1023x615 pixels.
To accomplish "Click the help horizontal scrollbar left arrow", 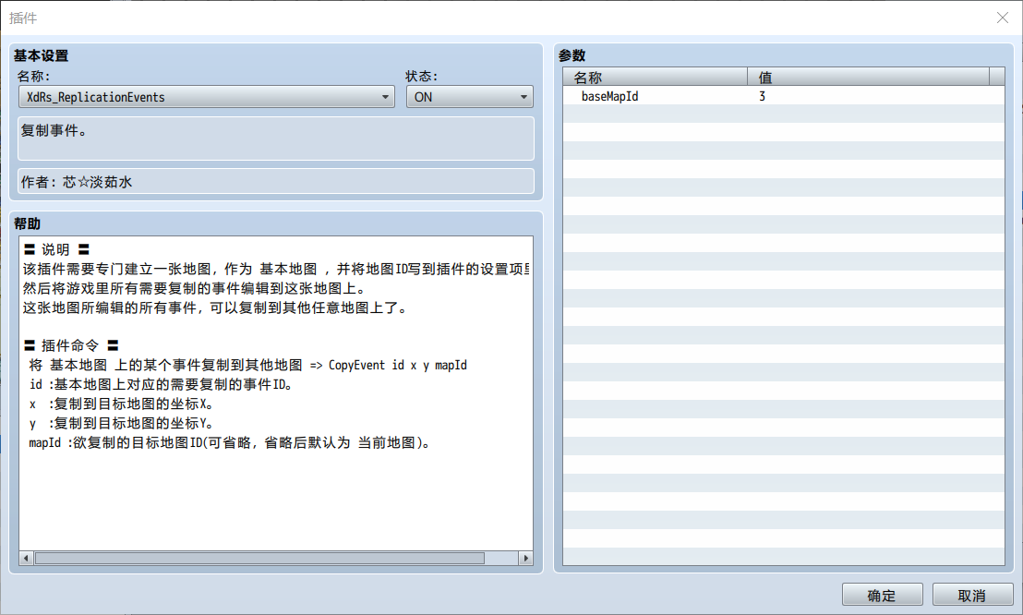I will tap(26, 558).
